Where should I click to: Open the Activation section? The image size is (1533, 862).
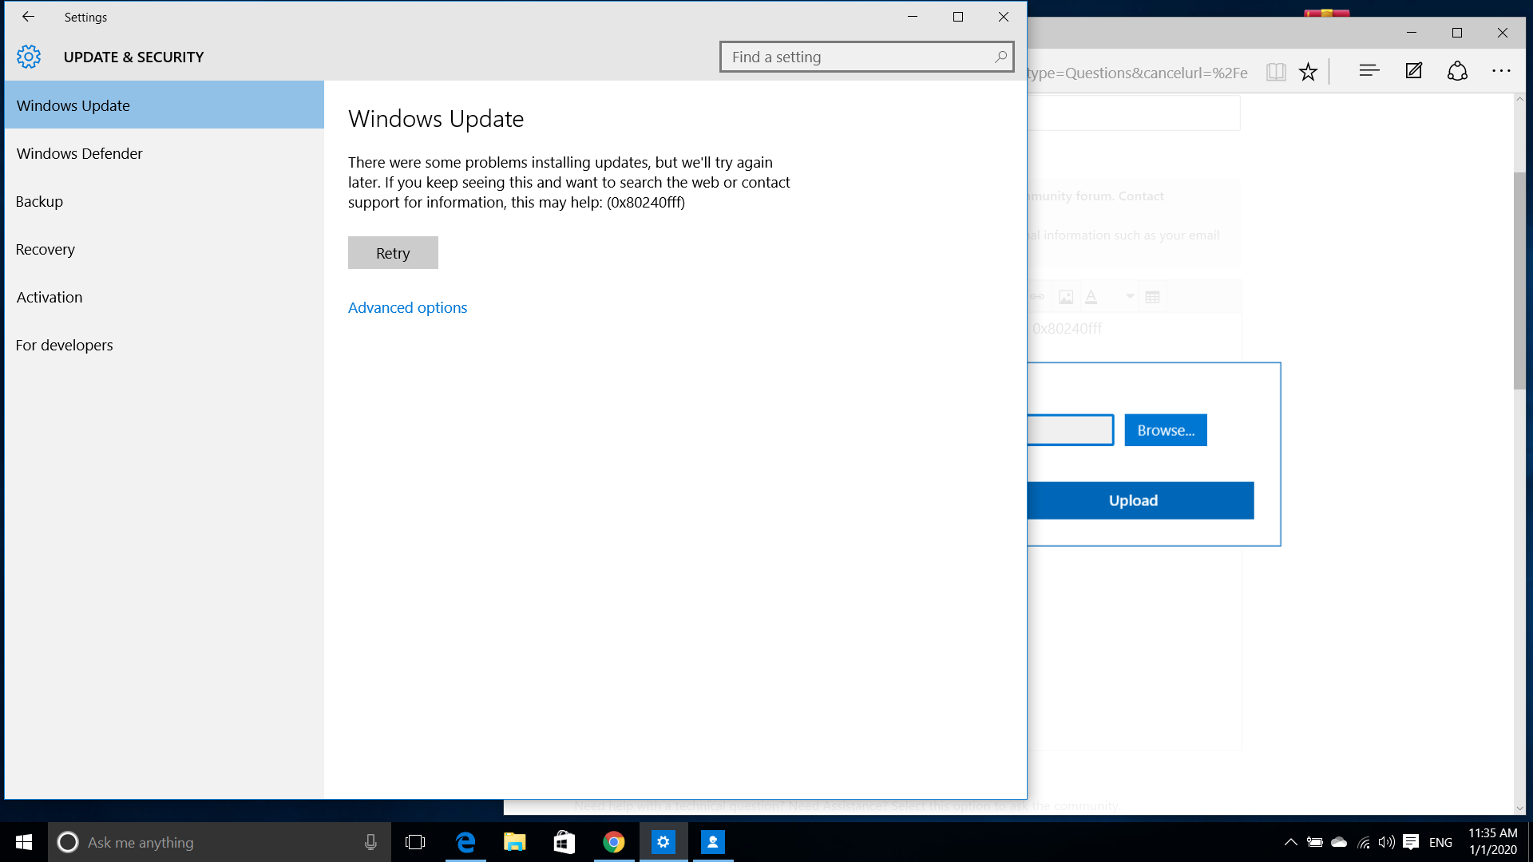(164, 297)
